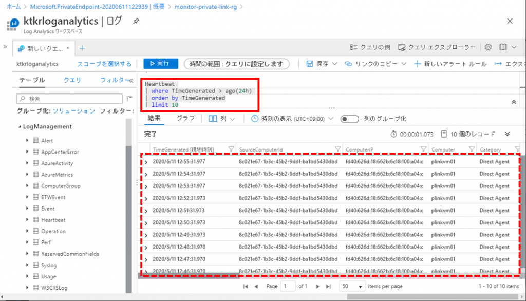Collapse the LogManagement group

[x=20, y=126]
